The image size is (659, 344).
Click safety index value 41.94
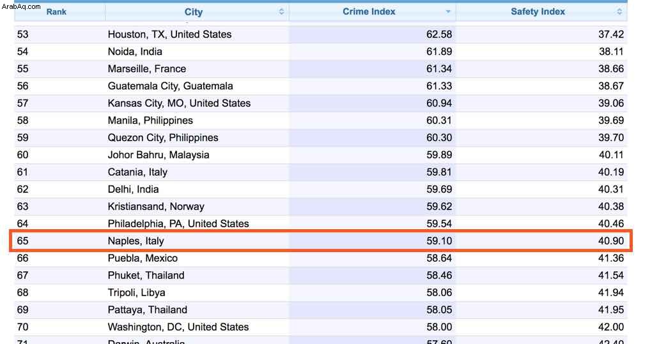611,292
